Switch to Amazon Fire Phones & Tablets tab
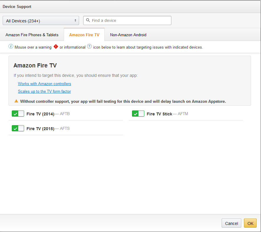The image size is (261, 232). coord(32,35)
